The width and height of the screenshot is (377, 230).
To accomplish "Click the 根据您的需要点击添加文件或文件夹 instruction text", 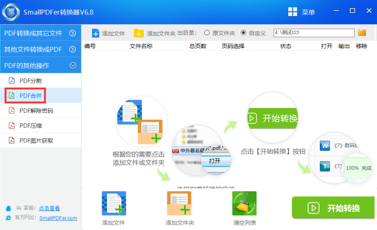I will point(139,159).
